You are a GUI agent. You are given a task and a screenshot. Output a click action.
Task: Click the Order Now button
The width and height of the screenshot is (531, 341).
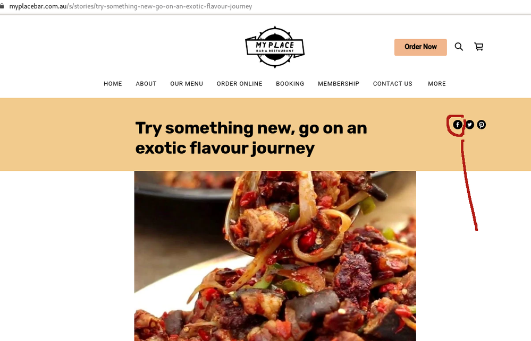tap(420, 47)
